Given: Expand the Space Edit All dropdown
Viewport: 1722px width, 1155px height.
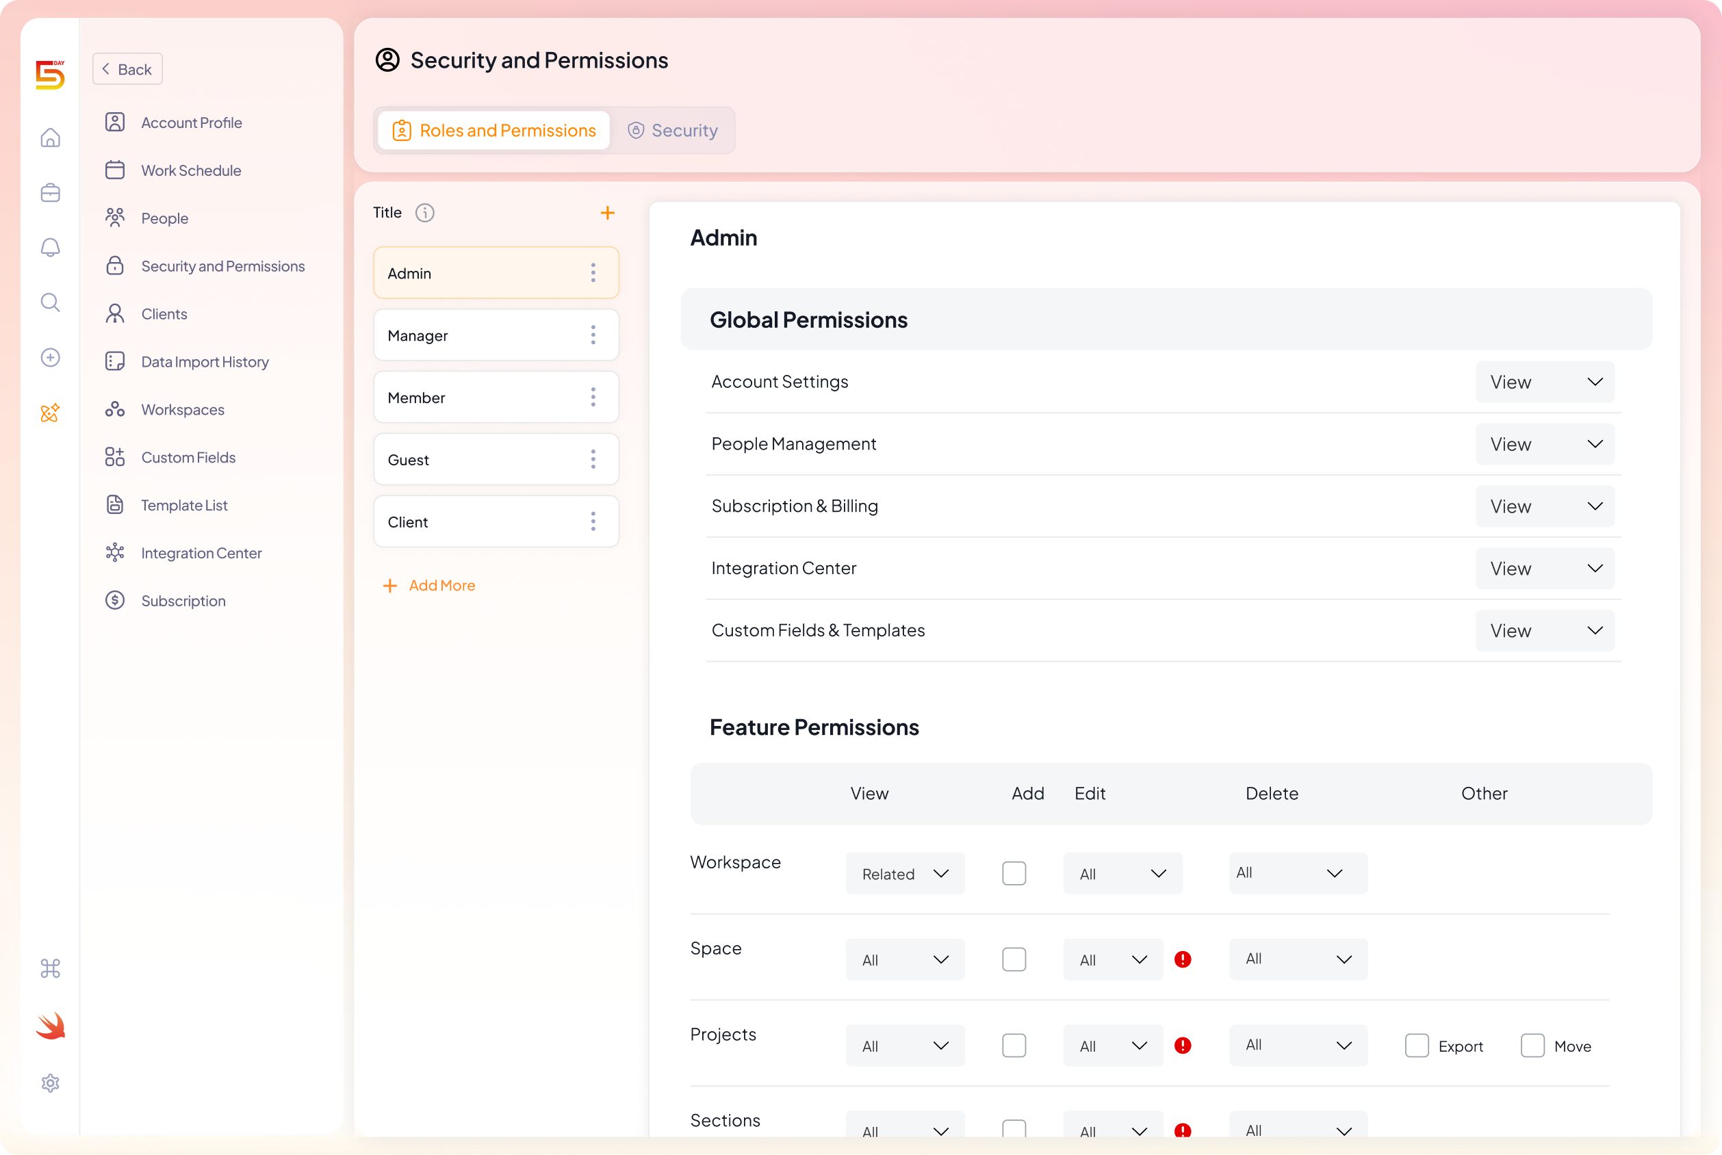Looking at the screenshot, I should pyautogui.click(x=1113, y=959).
